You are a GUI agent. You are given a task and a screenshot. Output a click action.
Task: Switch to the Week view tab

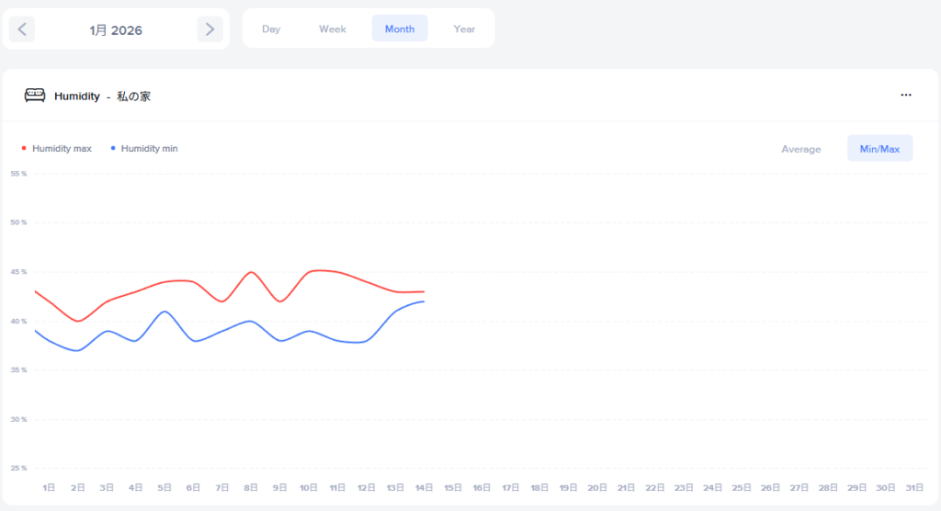(x=333, y=29)
